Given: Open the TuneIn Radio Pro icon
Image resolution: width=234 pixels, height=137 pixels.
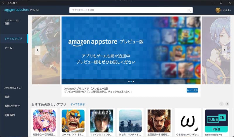Looking at the screenshot, I should pyautogui.click(x=216, y=121).
